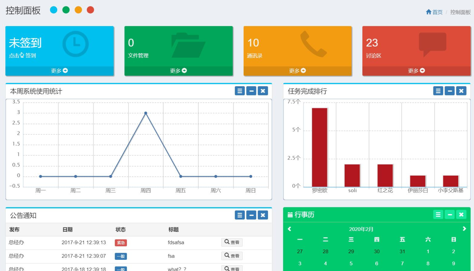View the fdsafsa announcement with 查看
Image resolution: width=474 pixels, height=271 pixels.
tap(232, 242)
